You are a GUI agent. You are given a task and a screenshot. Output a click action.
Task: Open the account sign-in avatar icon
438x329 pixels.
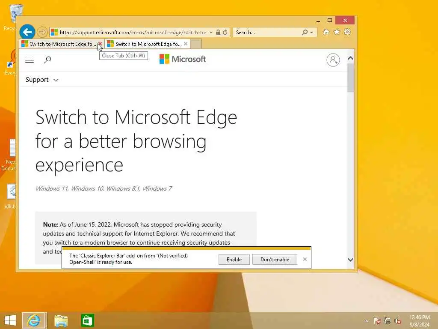333,60
